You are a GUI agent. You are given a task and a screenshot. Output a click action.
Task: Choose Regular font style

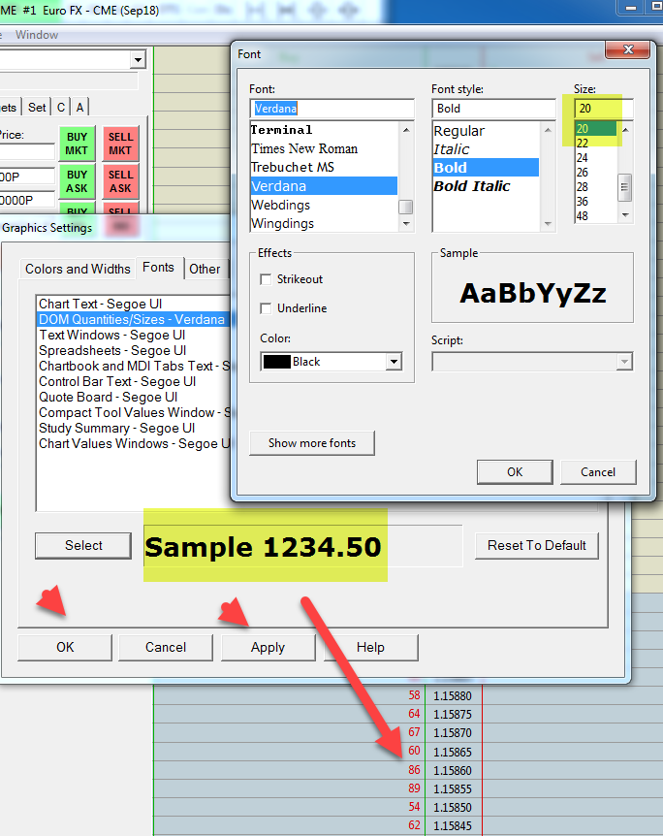[486, 131]
